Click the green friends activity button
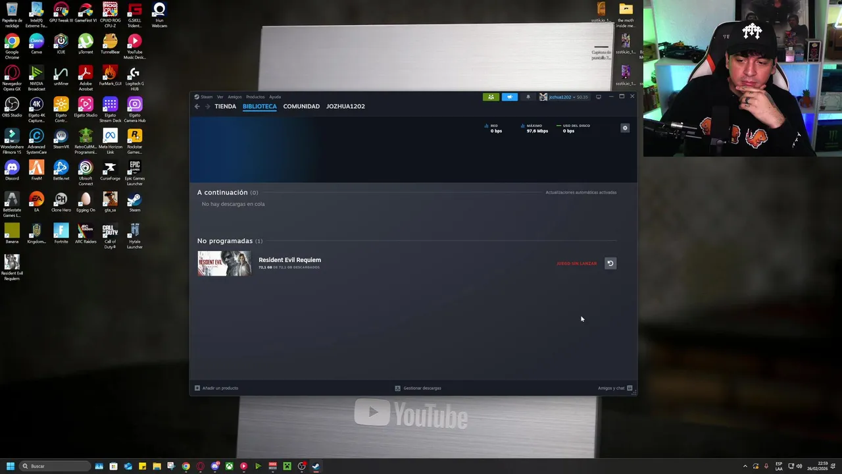The height and width of the screenshot is (474, 842). point(491,97)
